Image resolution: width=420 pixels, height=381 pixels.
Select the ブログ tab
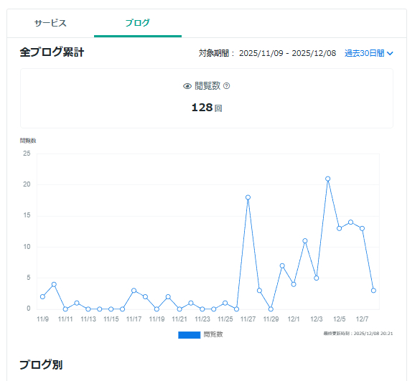(138, 23)
